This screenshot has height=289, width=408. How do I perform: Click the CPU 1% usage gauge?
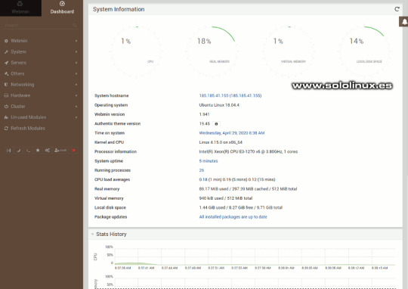tap(136, 51)
